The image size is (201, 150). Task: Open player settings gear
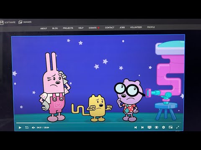coord(163,127)
